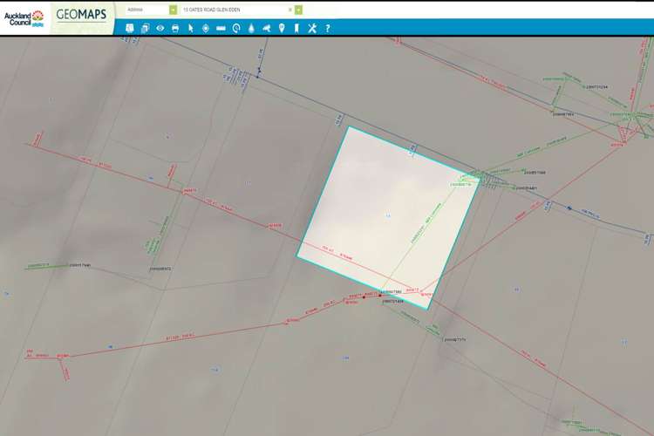Select the ruler measure tool

click(221, 28)
